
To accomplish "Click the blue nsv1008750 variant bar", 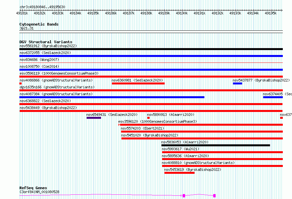I will click(x=151, y=70).
